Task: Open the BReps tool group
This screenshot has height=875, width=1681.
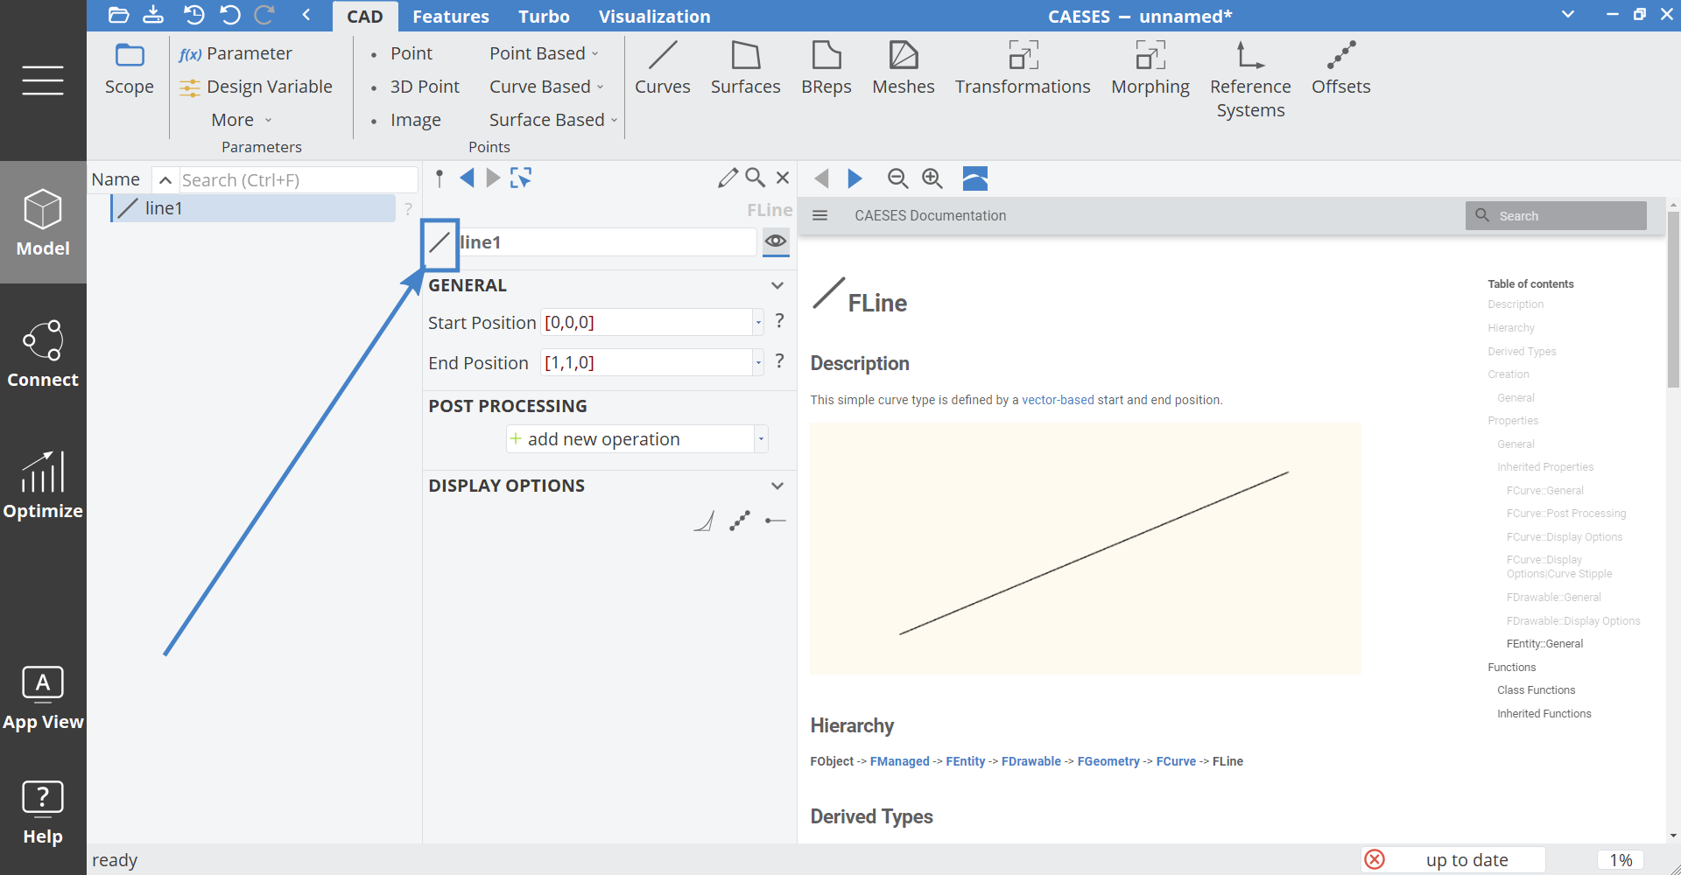Action: [826, 68]
